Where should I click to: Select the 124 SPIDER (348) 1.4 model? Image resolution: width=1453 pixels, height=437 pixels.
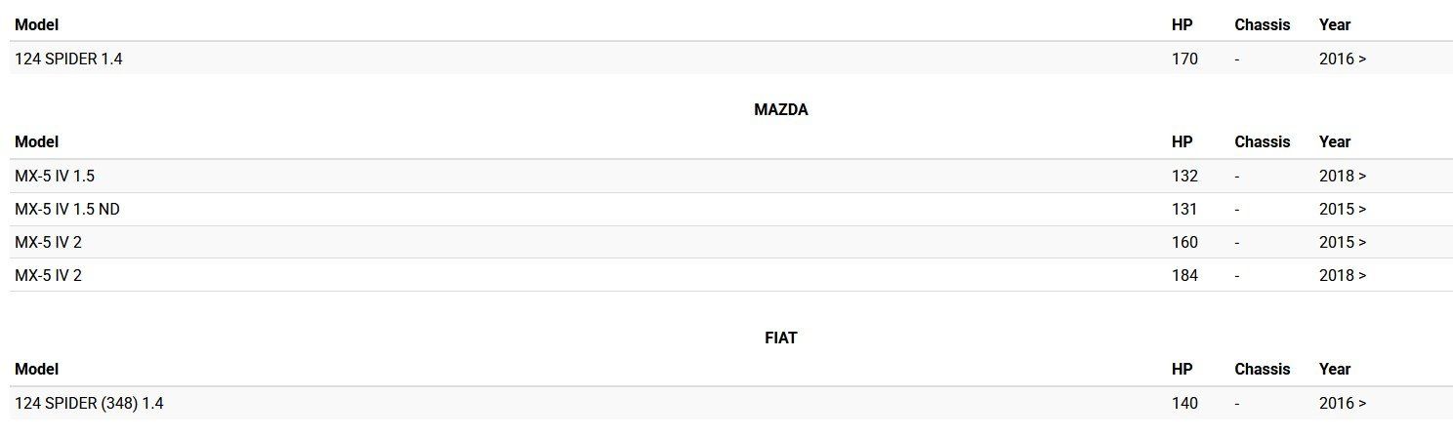82,403
